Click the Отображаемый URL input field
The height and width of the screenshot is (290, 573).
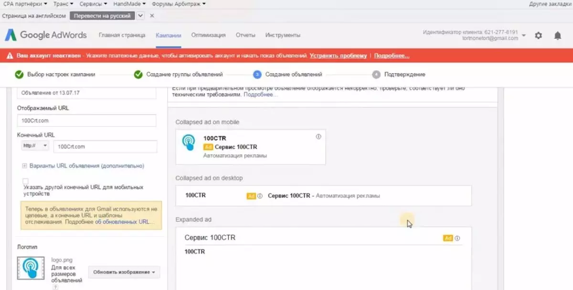point(87,120)
